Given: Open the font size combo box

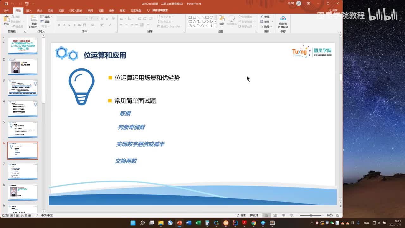Looking at the screenshot, I should [x=94, y=19].
